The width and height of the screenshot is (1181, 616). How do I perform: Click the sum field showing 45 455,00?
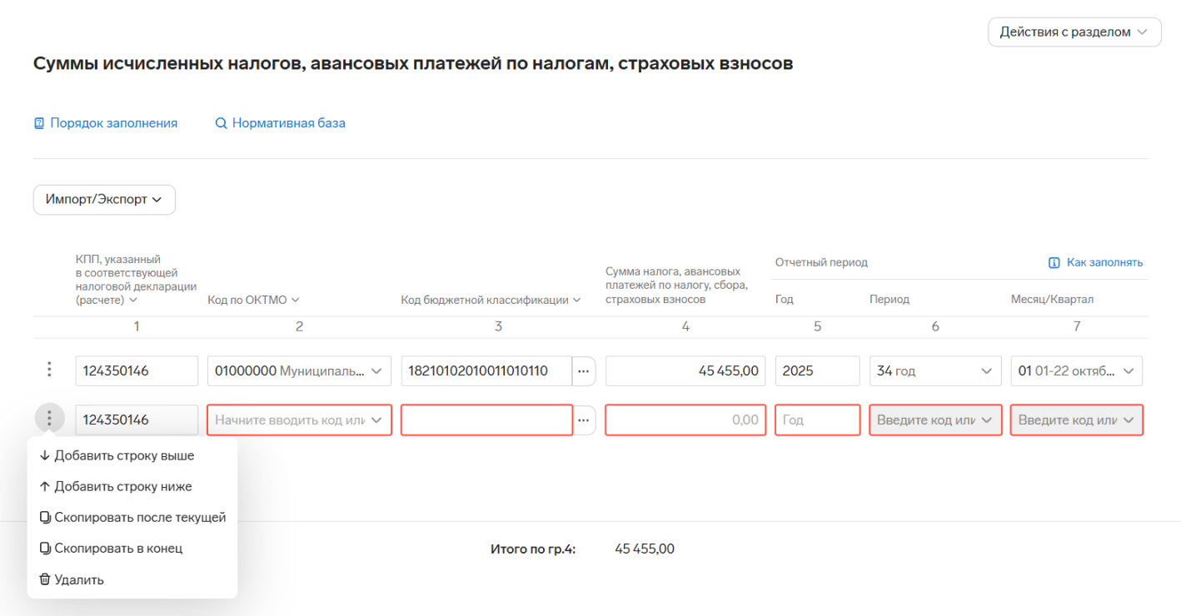click(685, 371)
